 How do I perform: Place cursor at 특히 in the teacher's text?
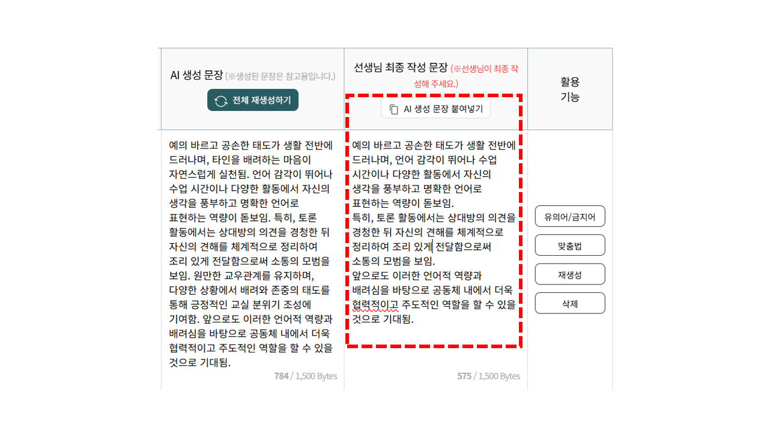361,218
